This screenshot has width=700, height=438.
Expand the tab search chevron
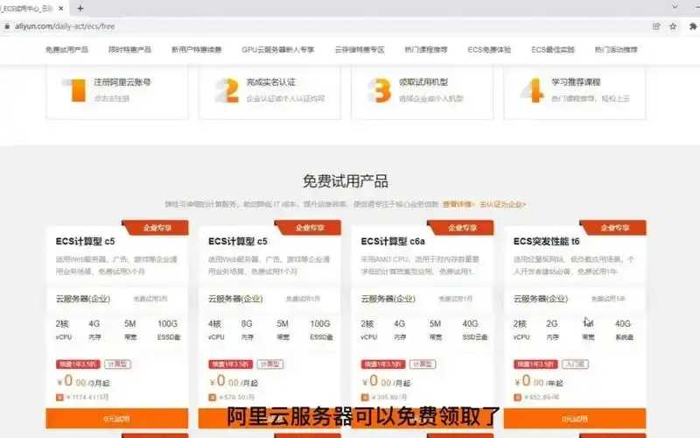(675, 7)
